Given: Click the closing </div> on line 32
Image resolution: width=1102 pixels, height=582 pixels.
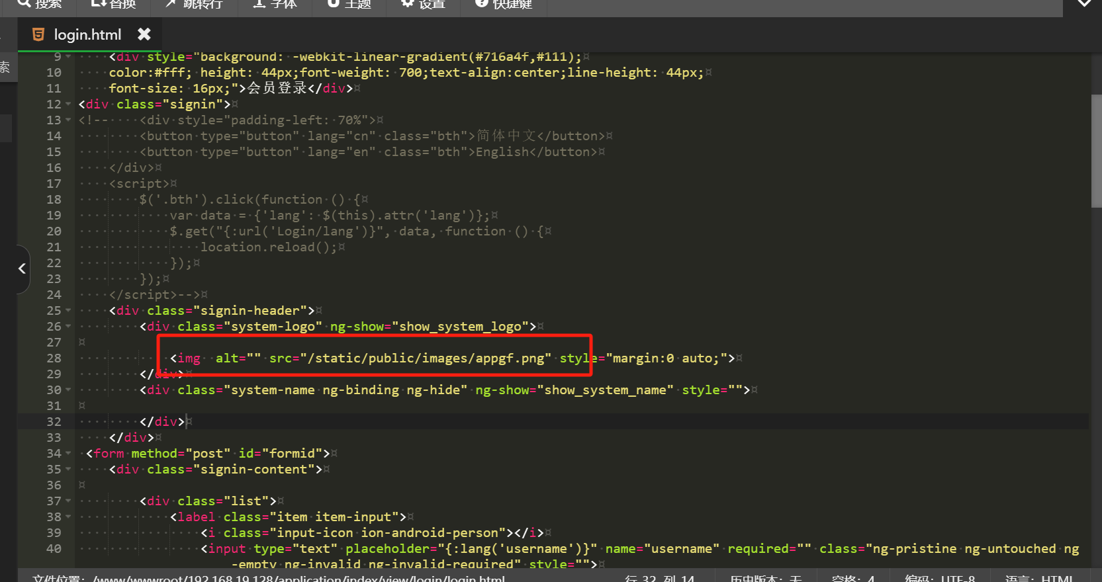Looking at the screenshot, I should pos(162,422).
